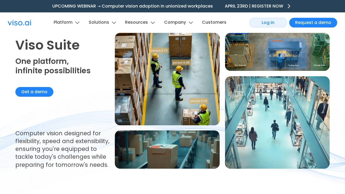Expand the Company chevron arrow
345x194 pixels.
[x=191, y=23]
